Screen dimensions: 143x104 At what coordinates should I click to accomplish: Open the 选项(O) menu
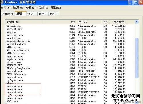click(x=18, y=8)
